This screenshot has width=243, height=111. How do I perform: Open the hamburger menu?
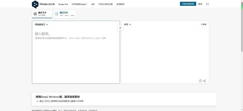[x=207, y=4]
